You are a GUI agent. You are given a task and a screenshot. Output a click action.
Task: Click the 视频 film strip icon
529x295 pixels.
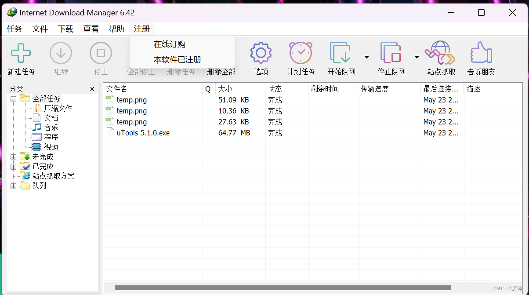[x=36, y=147]
